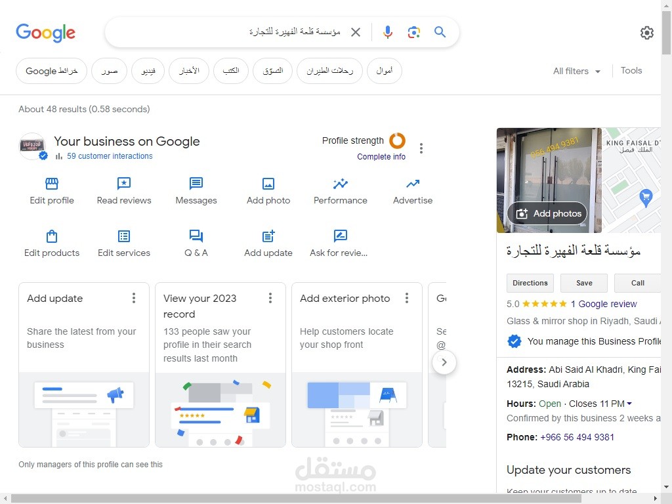Show next cards with the right chevron

[444, 362]
